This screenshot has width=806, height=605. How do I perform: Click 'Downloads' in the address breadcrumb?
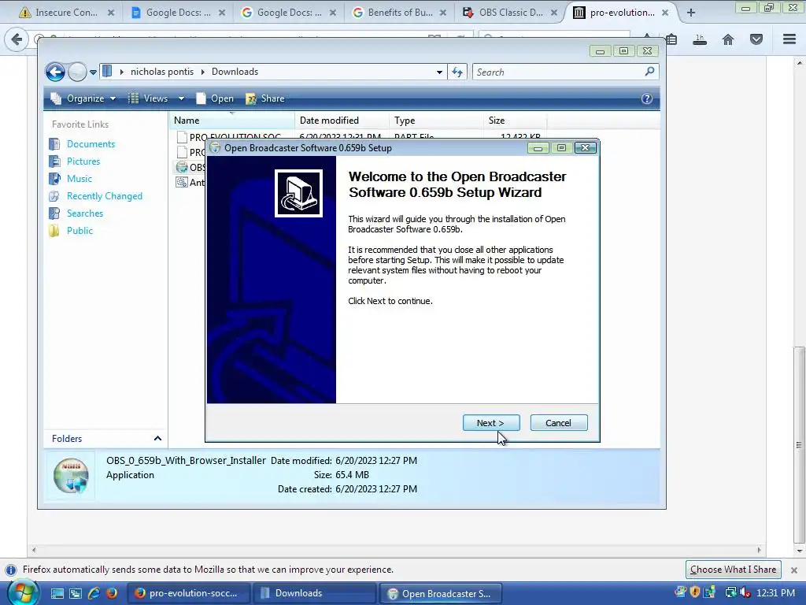point(235,72)
